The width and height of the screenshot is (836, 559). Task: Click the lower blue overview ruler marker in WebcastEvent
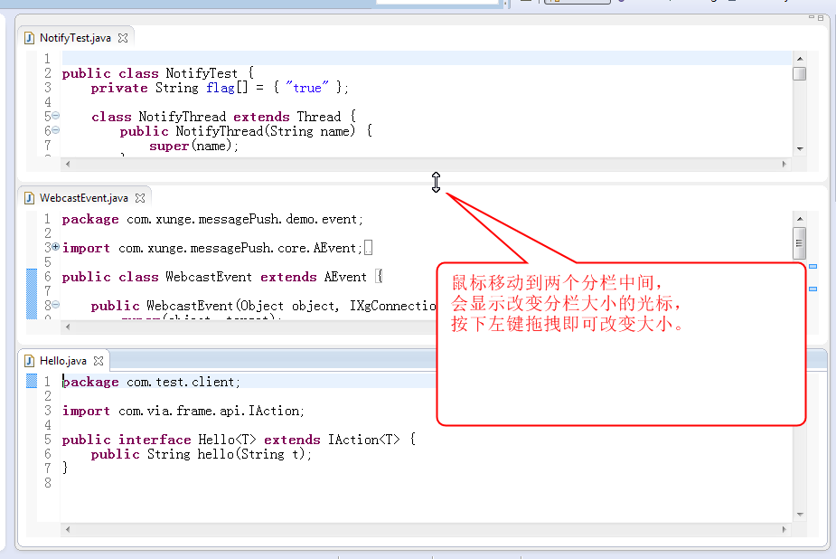pyautogui.click(x=813, y=289)
